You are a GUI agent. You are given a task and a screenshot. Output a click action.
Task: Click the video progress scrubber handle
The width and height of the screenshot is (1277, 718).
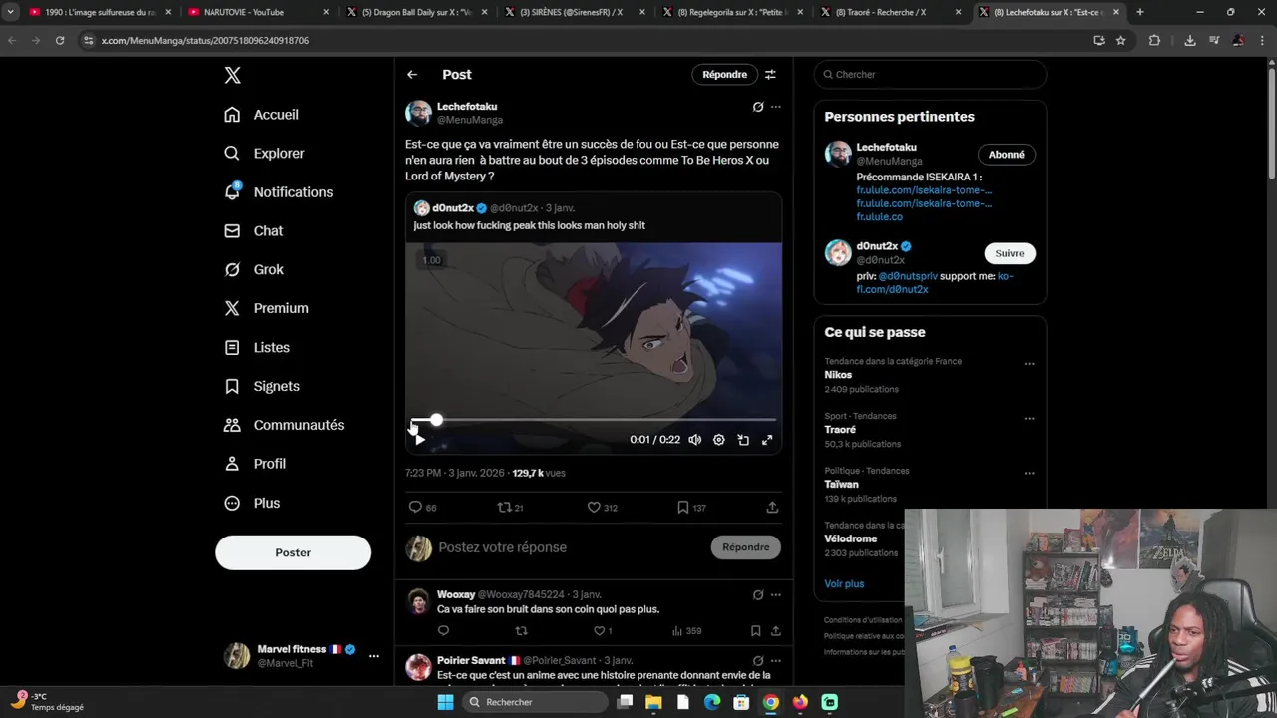click(x=436, y=420)
